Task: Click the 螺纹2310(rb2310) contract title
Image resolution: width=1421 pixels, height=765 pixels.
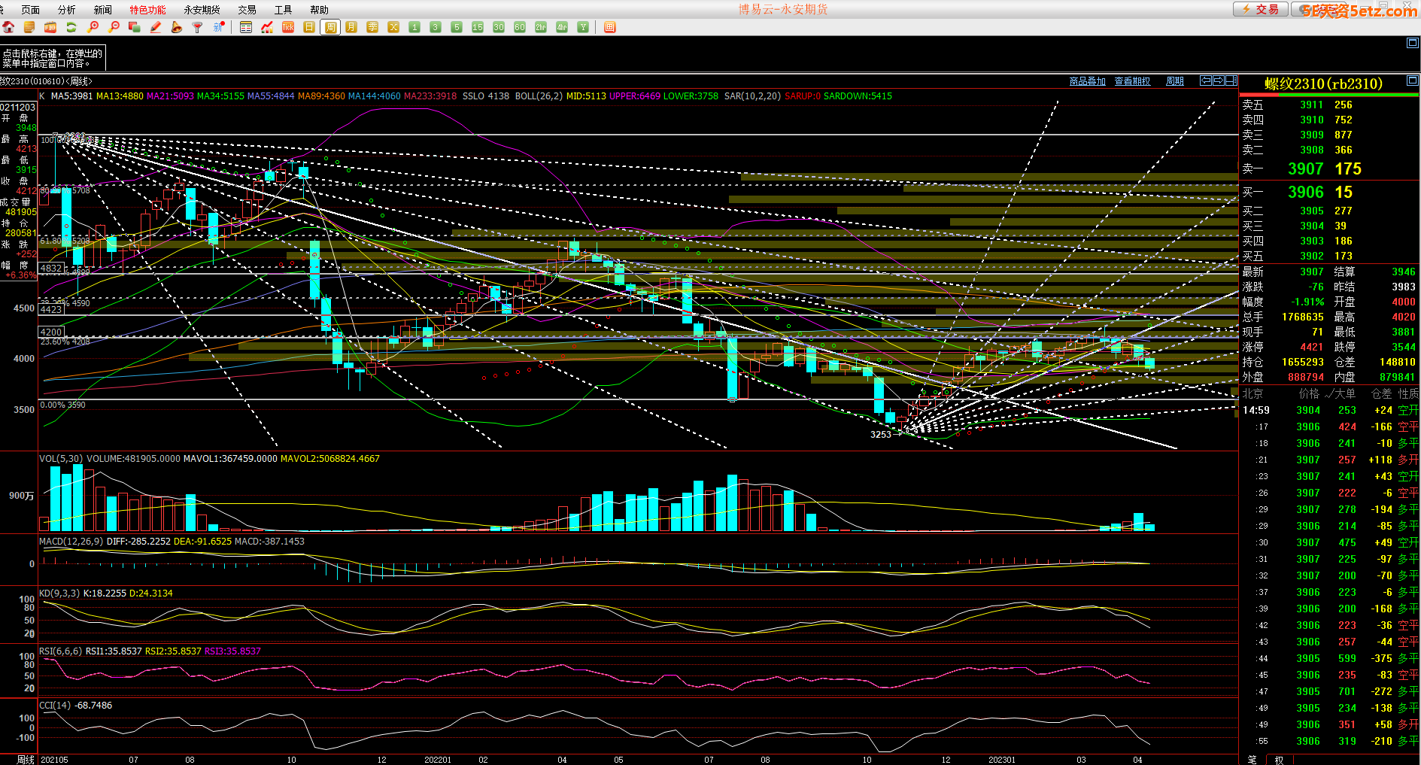Action: (x=1323, y=83)
